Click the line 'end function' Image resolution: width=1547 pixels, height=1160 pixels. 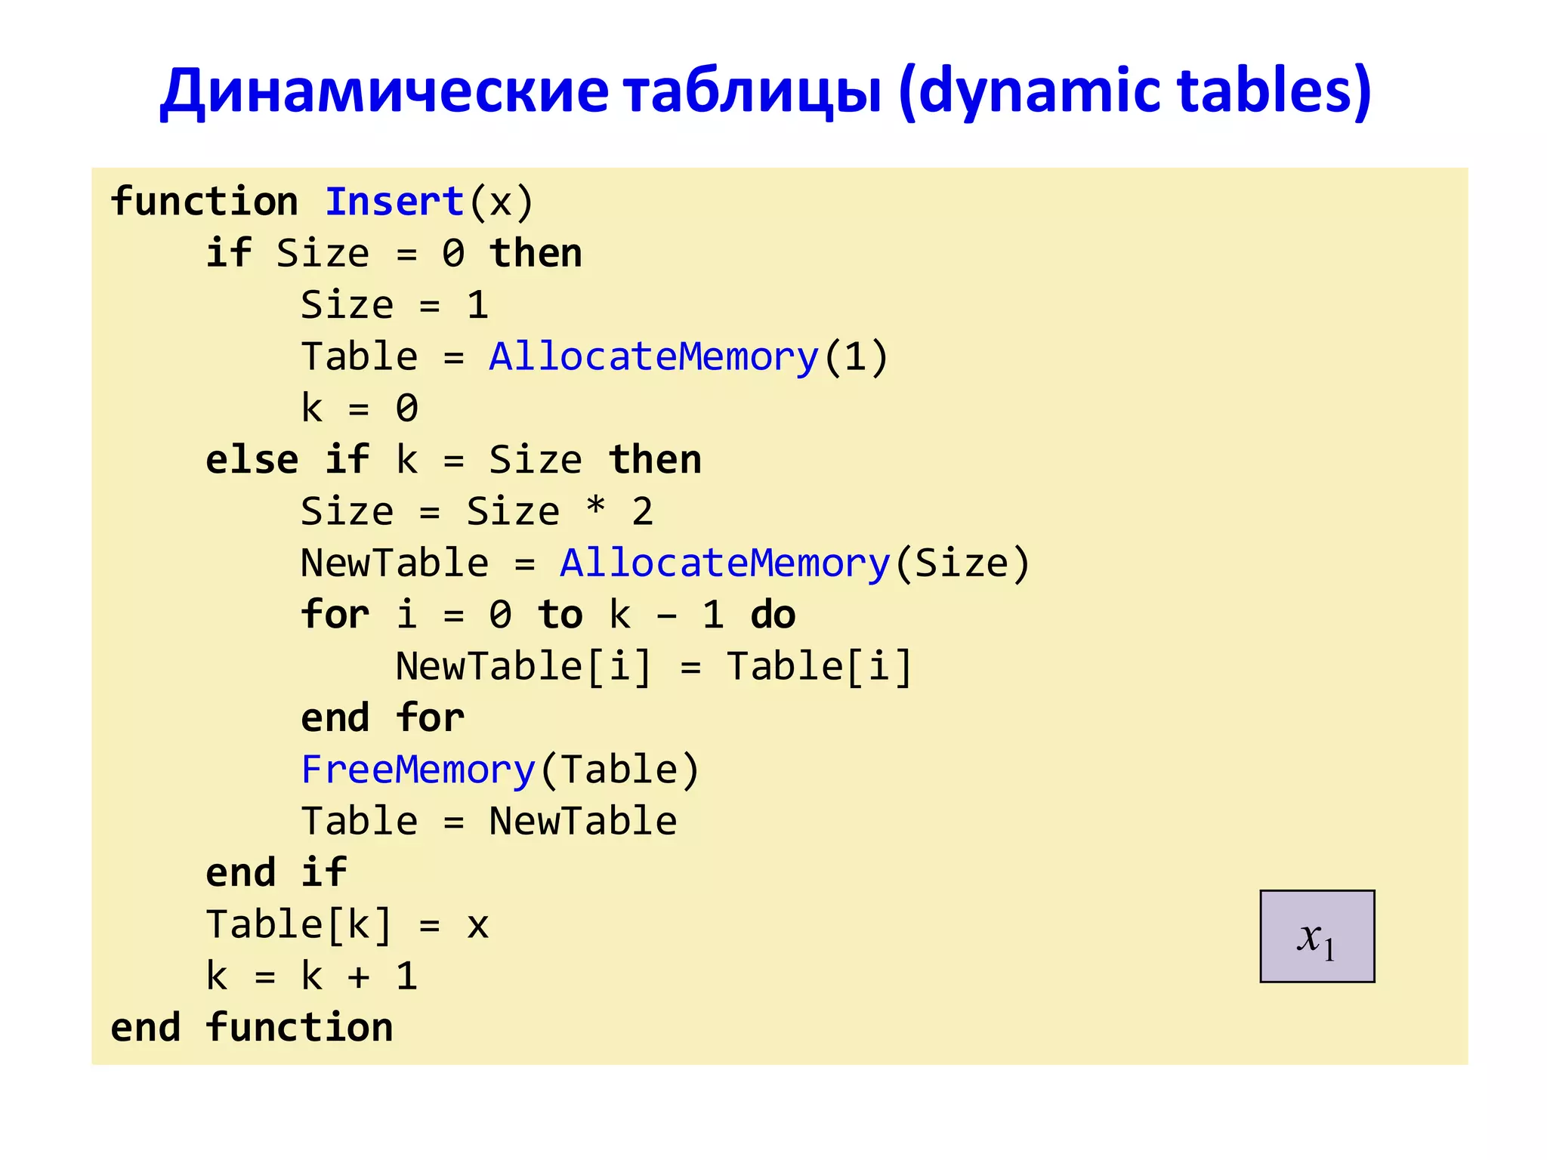[252, 1028]
